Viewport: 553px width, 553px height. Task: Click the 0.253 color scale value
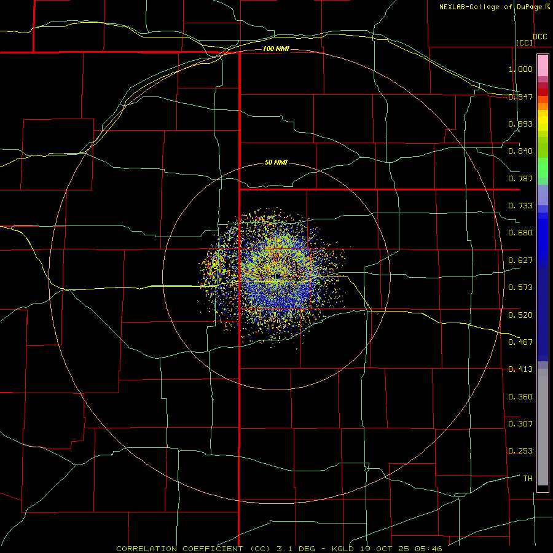click(x=520, y=451)
